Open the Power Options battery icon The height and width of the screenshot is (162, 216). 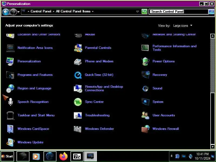(x=146, y=62)
